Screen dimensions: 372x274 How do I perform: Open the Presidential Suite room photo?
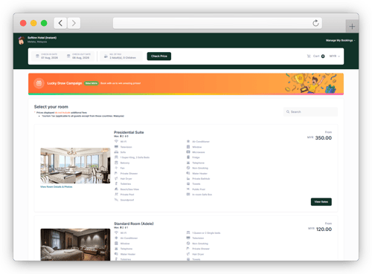click(75, 166)
